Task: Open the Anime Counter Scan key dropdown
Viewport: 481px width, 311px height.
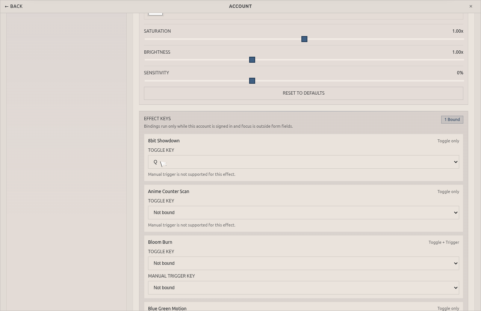Action: (304, 212)
